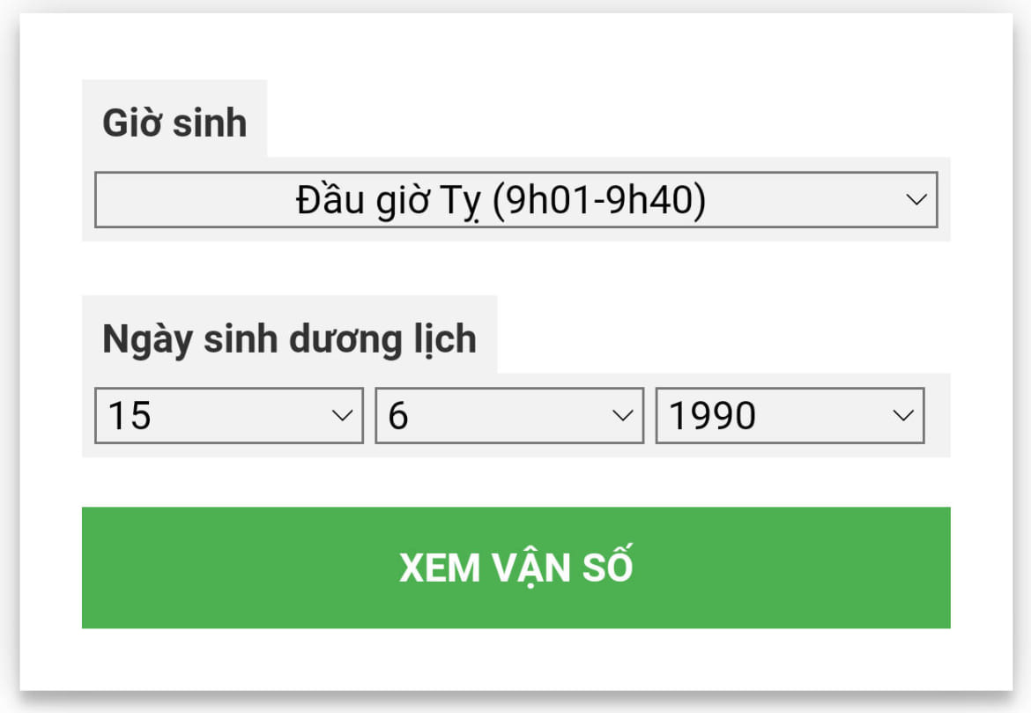Open the Giờ sinh birth hour dropdown

515,200
